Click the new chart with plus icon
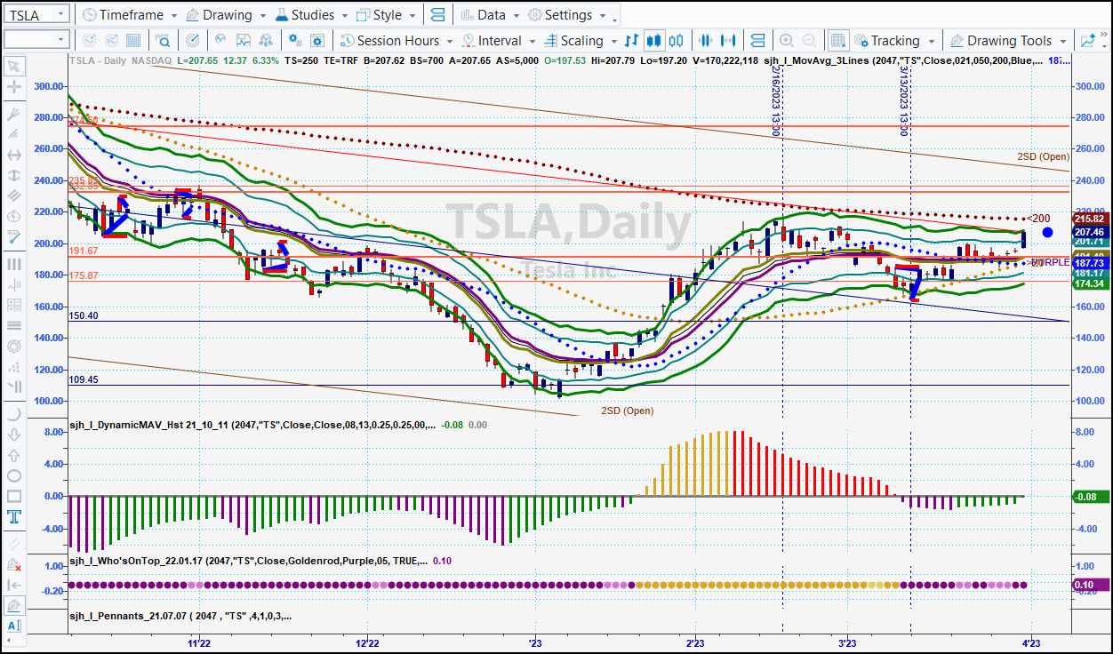Screen dimensions: 1113x654 click(x=1088, y=40)
